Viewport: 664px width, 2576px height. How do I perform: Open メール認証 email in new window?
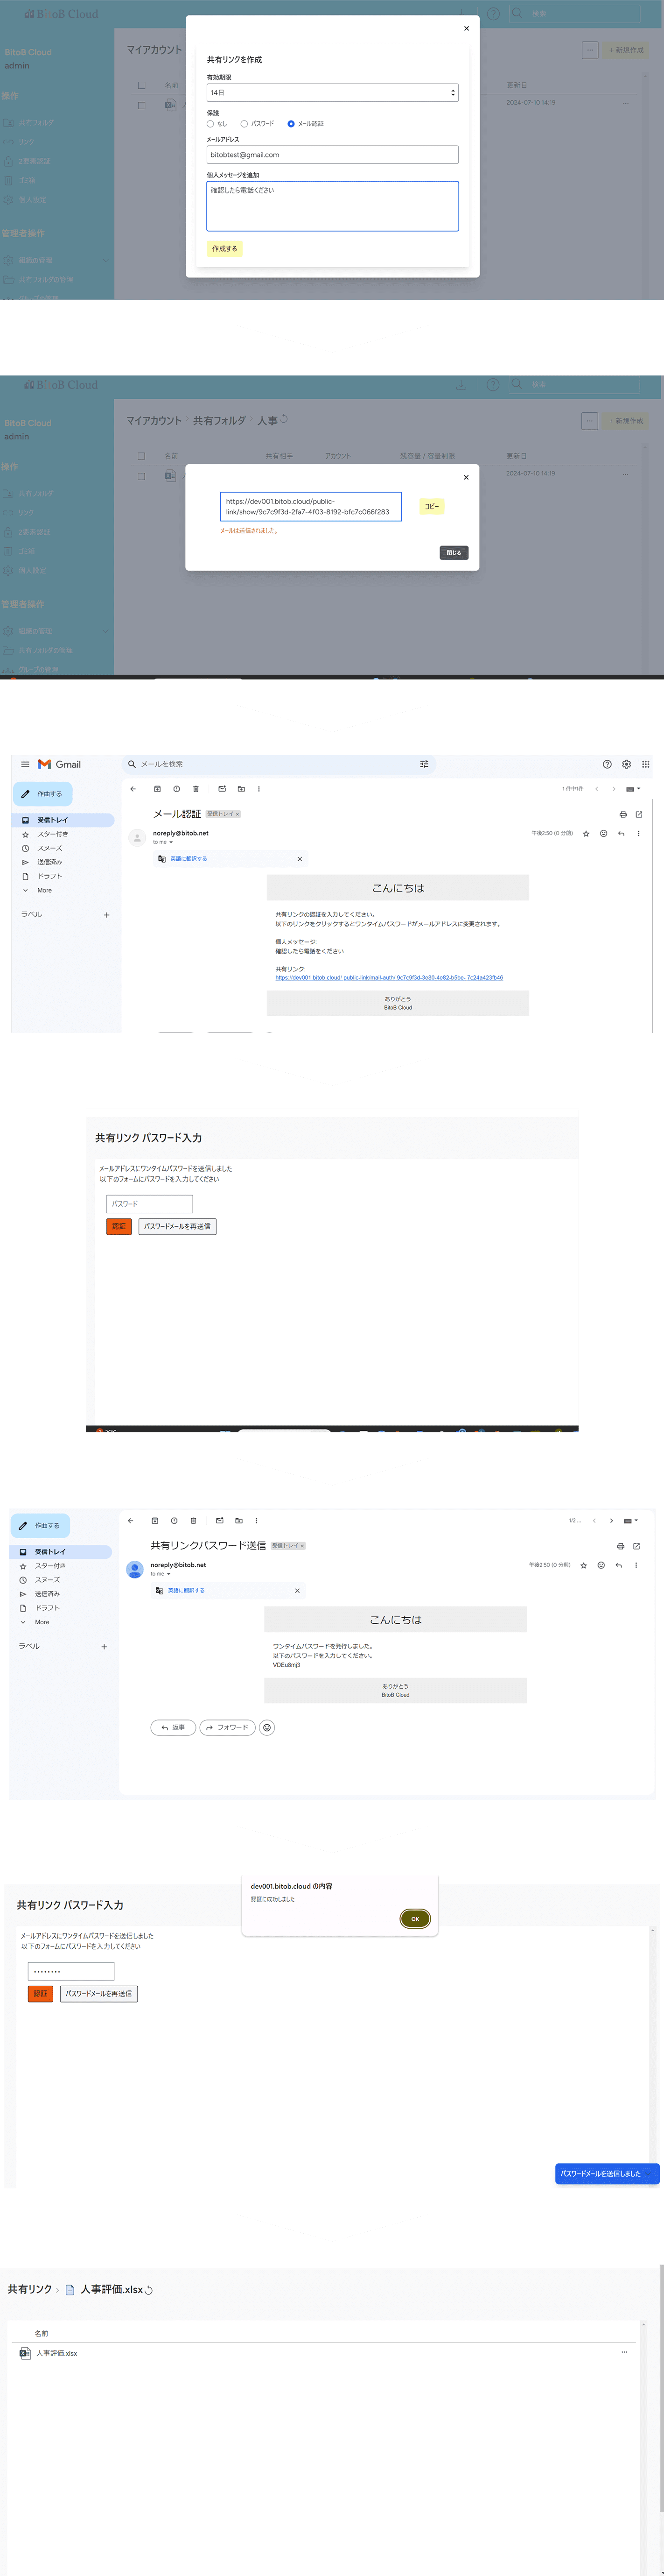click(639, 814)
